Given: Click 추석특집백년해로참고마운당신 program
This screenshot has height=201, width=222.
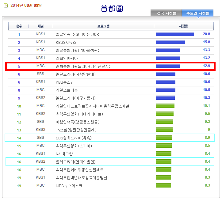Looking at the screenshot, I should point(81,178).
